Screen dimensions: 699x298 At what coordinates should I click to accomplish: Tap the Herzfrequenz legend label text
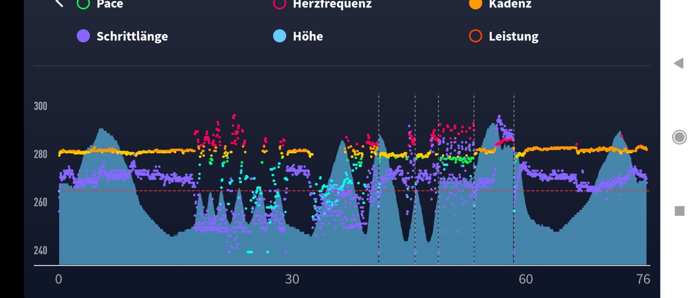click(332, 5)
